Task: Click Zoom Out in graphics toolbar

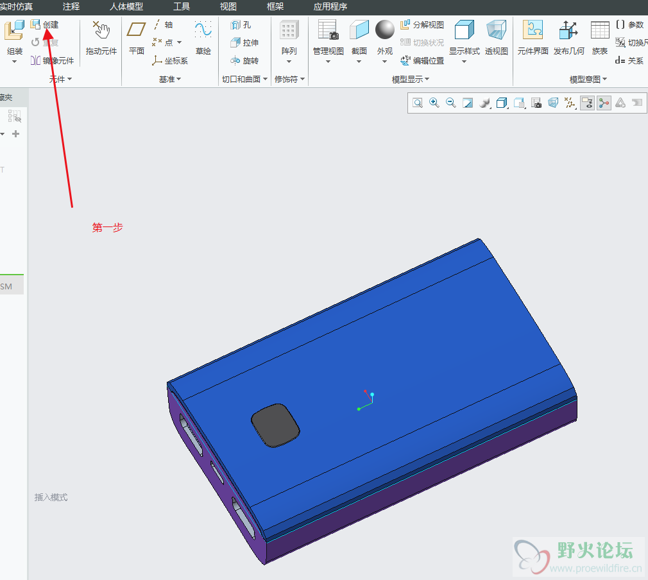Action: pos(451,103)
